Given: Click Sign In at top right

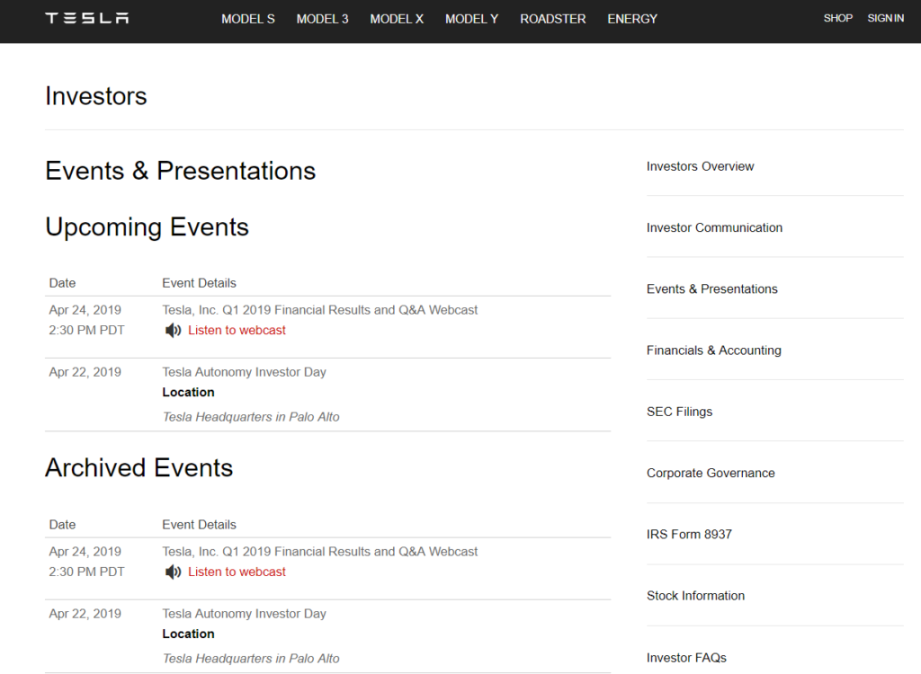Looking at the screenshot, I should pos(885,18).
